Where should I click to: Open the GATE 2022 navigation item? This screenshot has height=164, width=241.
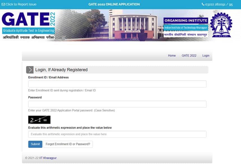pos(189,56)
